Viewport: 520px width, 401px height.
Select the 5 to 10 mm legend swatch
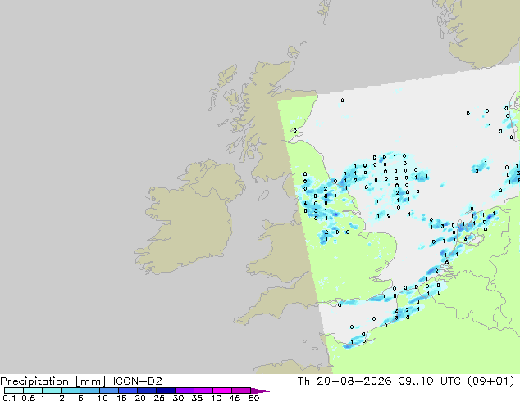[89, 390]
